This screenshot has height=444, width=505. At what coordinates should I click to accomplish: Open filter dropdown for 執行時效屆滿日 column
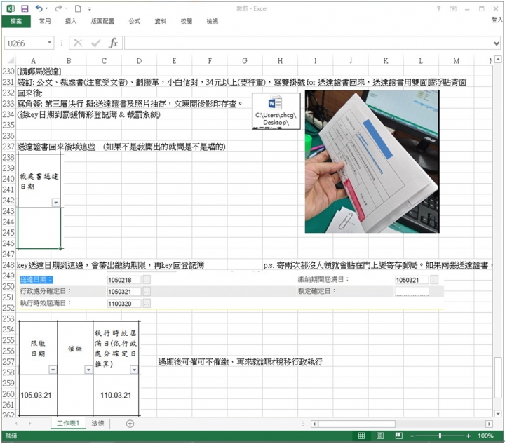(x=134, y=370)
